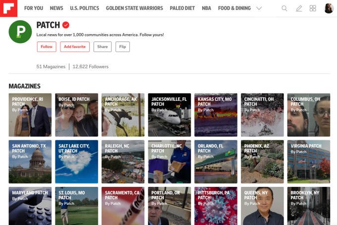Viewport: 337px width, 225px height.
Task: Follow the Patch profile
Action: [47, 47]
